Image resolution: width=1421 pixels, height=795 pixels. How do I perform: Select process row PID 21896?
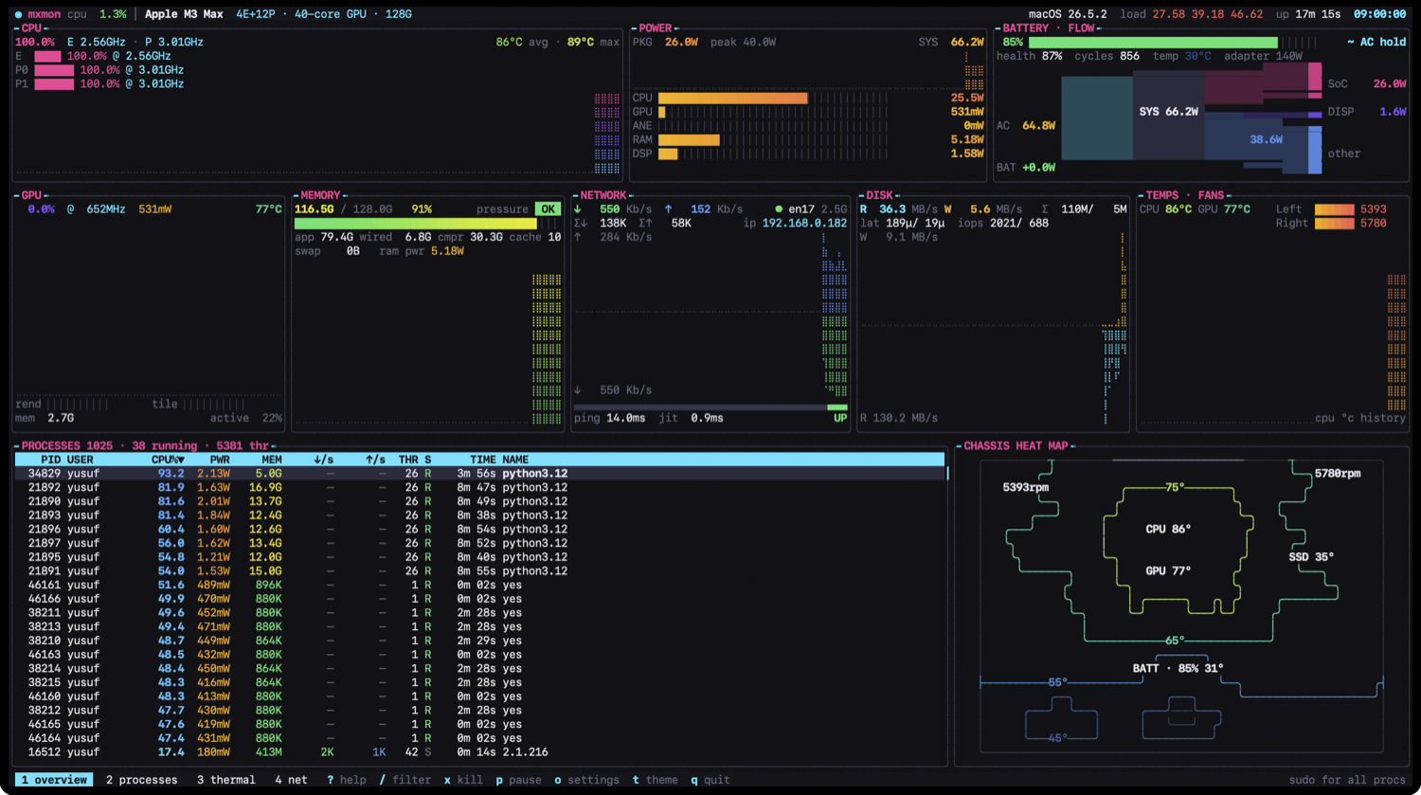(x=479, y=529)
